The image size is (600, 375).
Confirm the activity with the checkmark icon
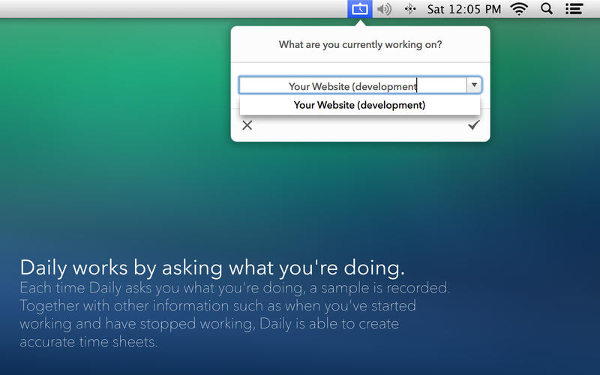[473, 125]
